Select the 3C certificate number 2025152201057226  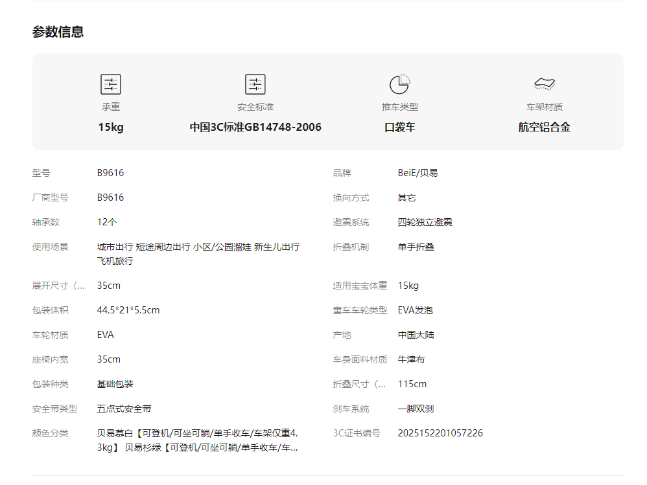[440, 433]
